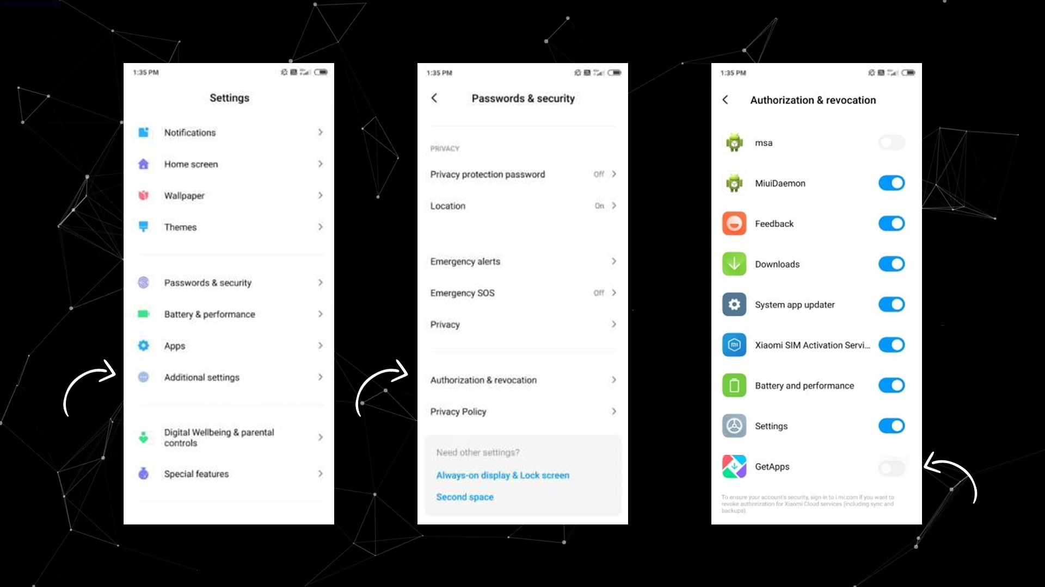Open the MiuiDaemon app icon settings
Viewport: 1045px width, 587px height.
click(x=734, y=183)
